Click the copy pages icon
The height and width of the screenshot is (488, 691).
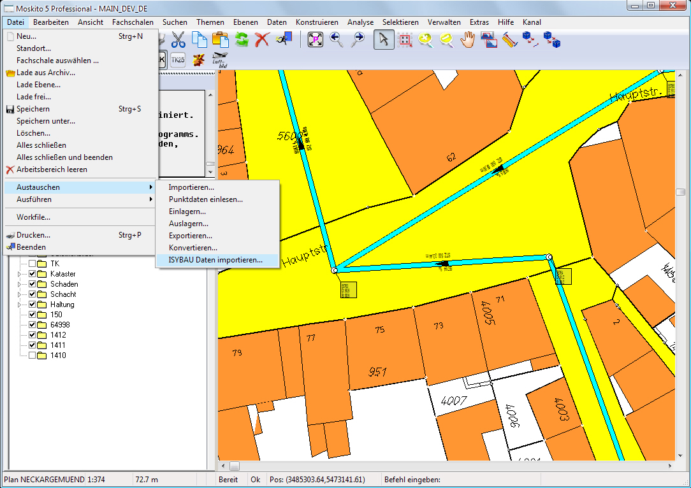click(200, 39)
